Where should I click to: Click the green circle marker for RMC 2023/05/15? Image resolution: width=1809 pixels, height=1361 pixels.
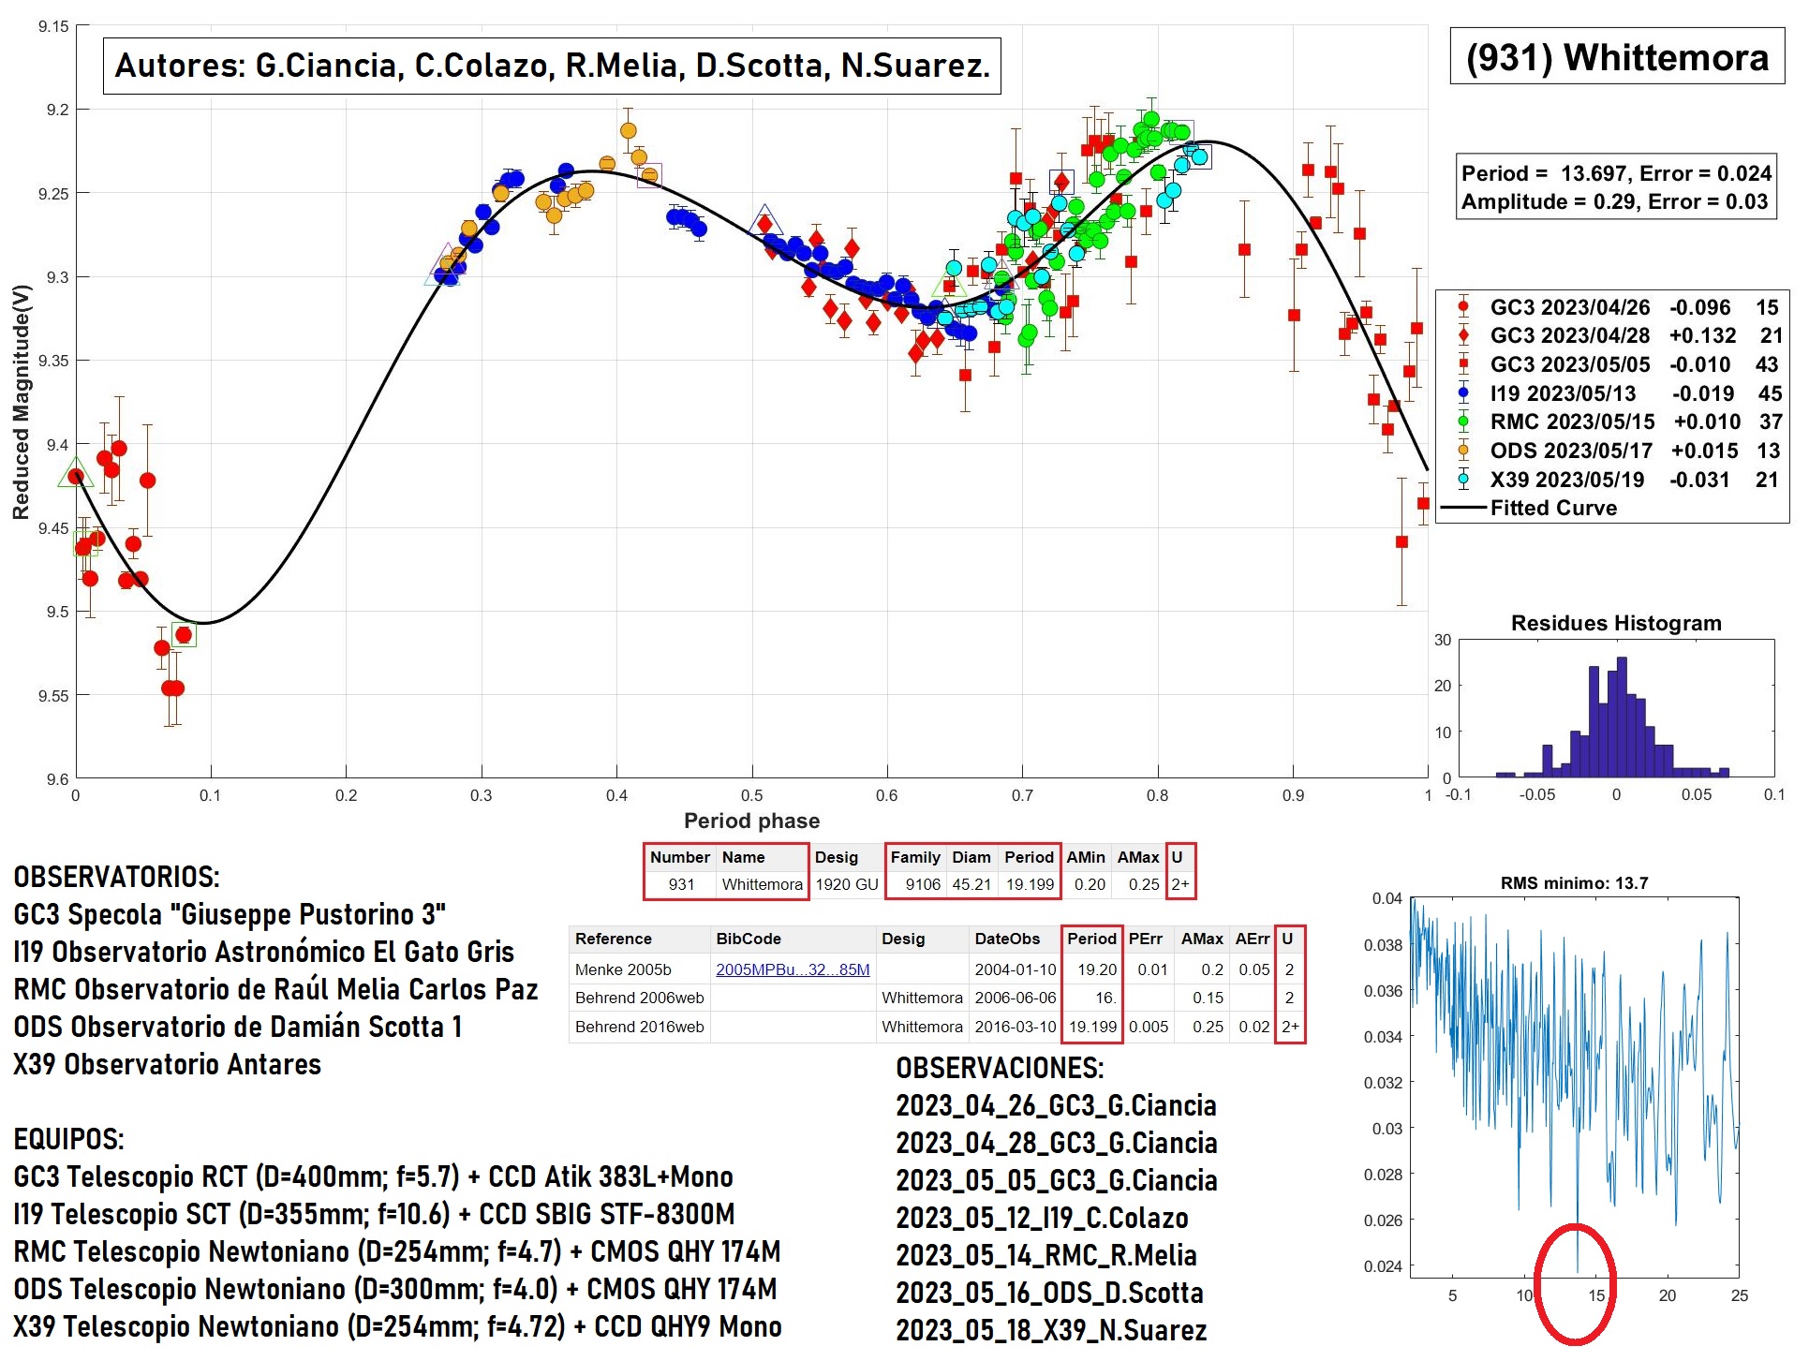(1463, 422)
